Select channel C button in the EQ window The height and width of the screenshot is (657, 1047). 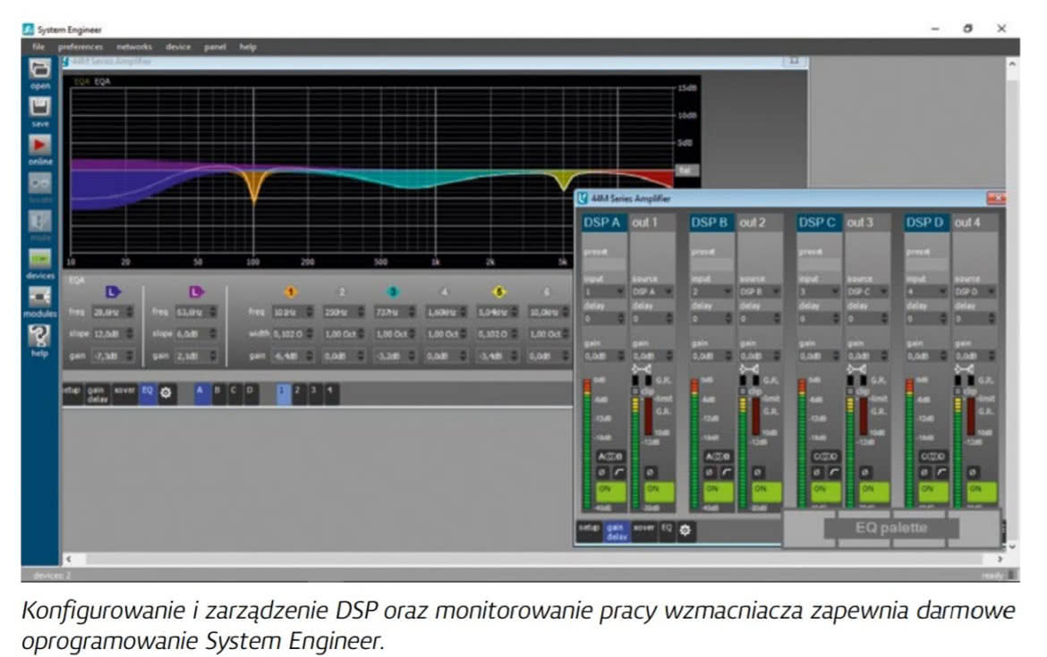pyautogui.click(x=234, y=393)
